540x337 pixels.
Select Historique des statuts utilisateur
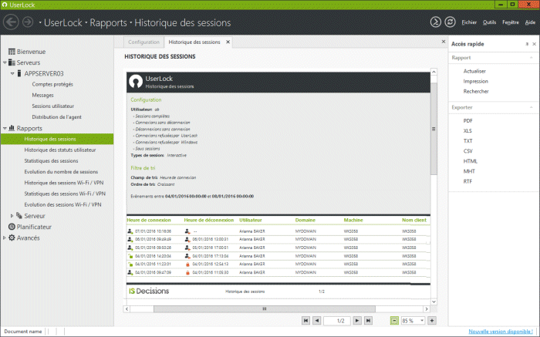coord(60,150)
